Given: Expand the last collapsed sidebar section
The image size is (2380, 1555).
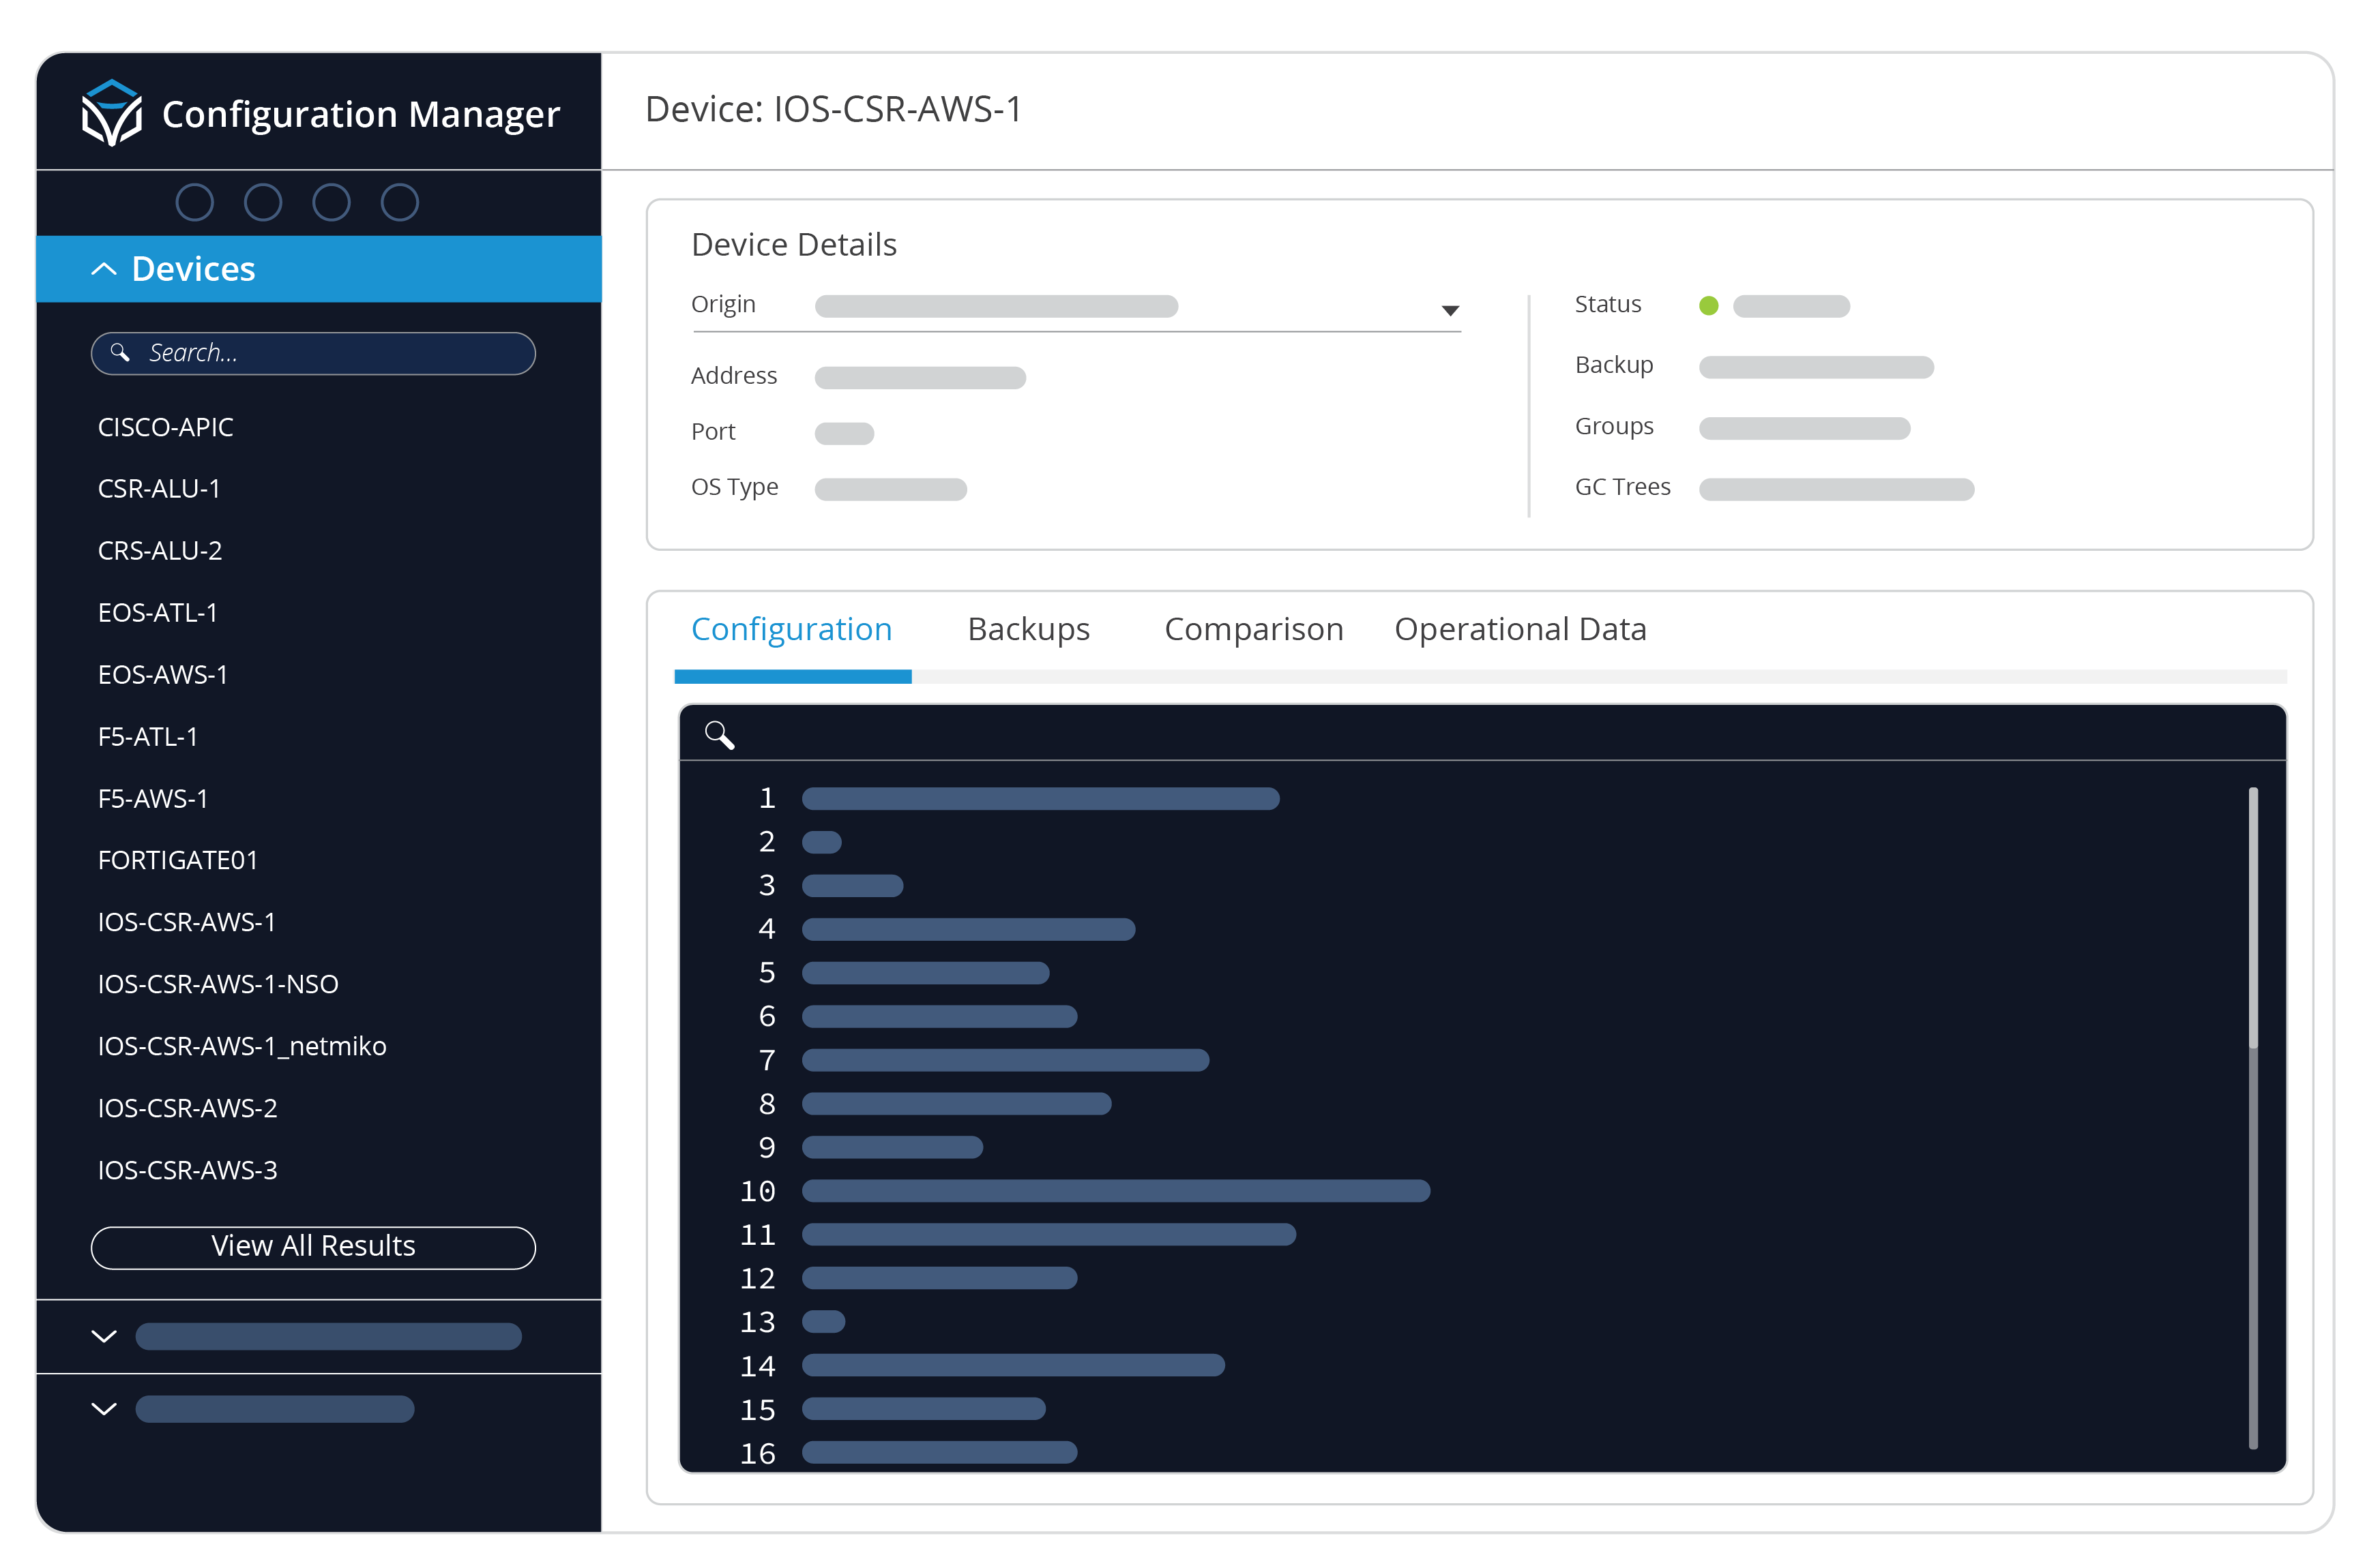Looking at the screenshot, I should click(x=104, y=1409).
